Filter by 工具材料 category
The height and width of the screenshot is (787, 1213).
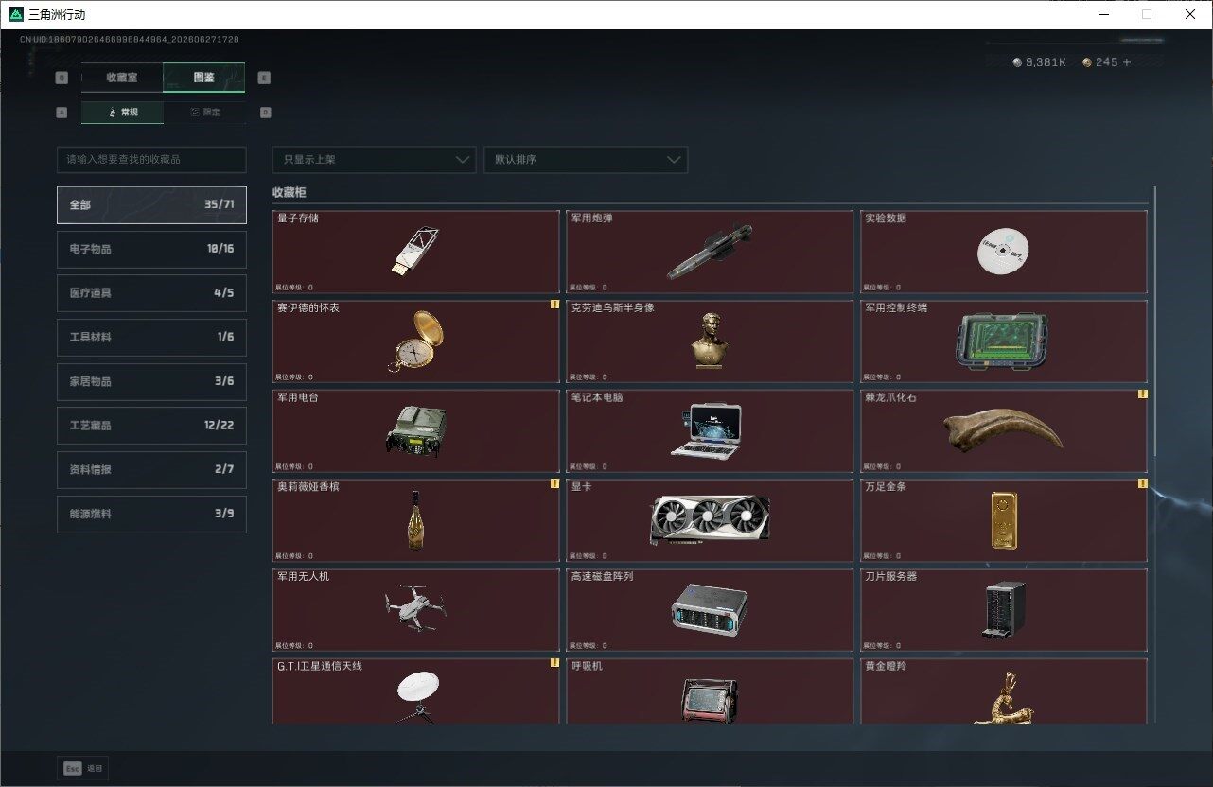point(151,338)
